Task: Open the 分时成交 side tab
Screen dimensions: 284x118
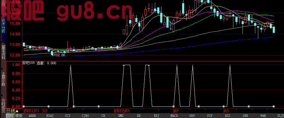Action: coord(4,105)
